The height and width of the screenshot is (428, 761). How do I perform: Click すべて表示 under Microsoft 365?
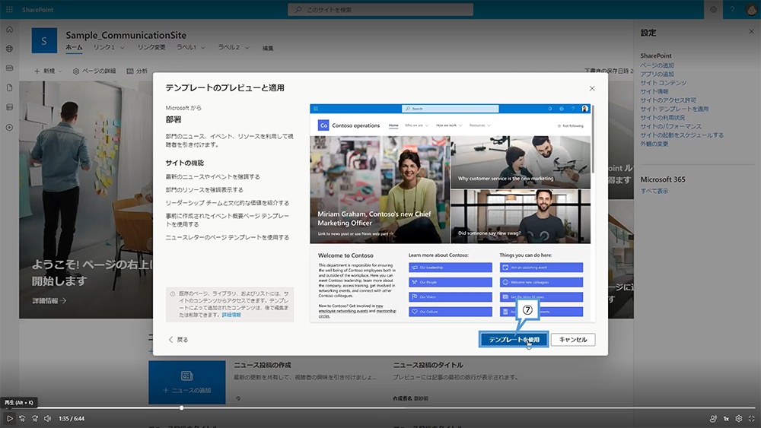tap(654, 191)
